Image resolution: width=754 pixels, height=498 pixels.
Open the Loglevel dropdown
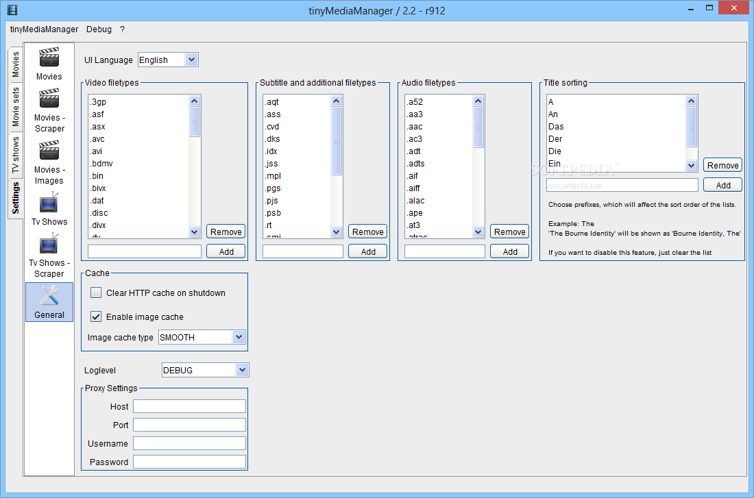206,370
